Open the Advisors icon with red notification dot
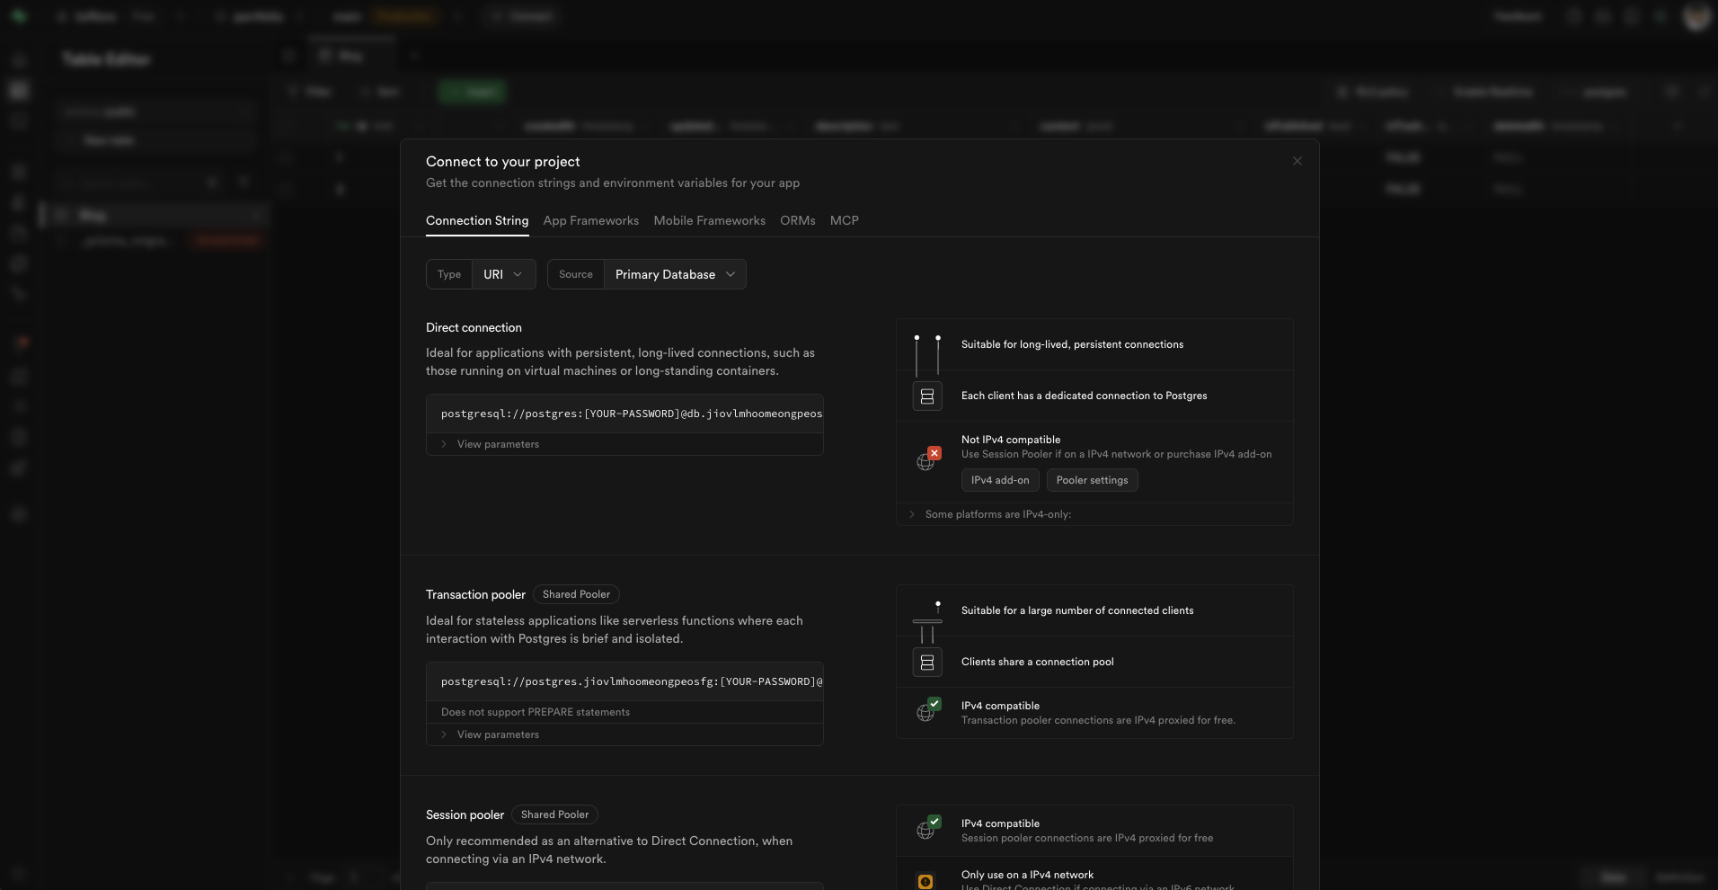Screen dimensions: 1718x890 [x=18, y=342]
